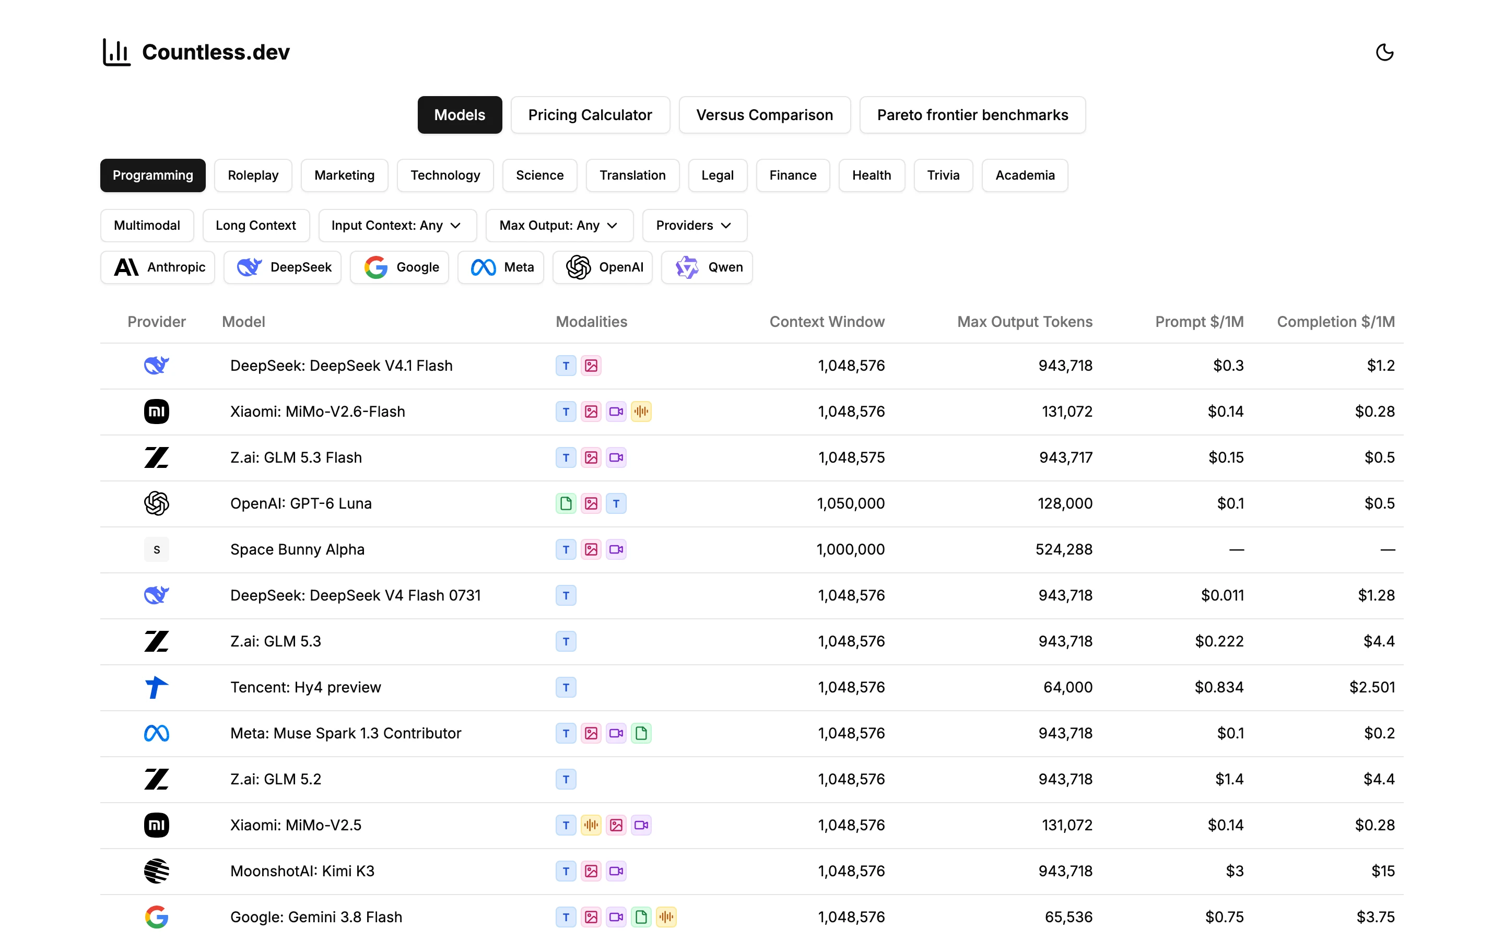Click the file modality icon in Muse Spark row

click(641, 733)
